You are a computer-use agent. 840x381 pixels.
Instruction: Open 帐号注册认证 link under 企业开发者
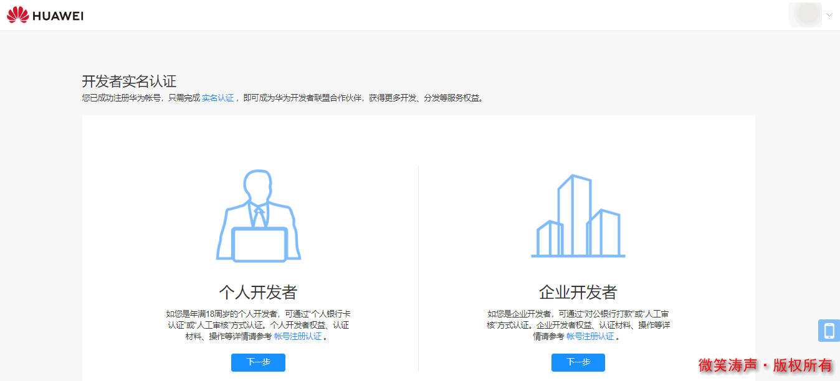(x=590, y=336)
